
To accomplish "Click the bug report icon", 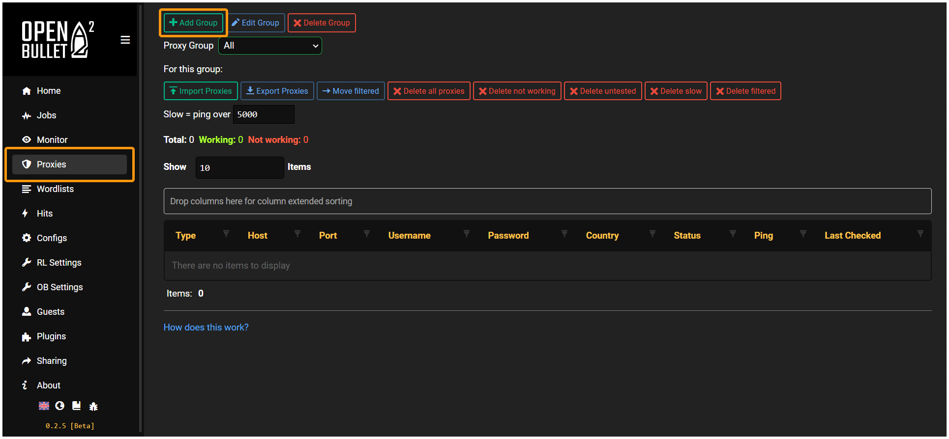I will (x=93, y=406).
